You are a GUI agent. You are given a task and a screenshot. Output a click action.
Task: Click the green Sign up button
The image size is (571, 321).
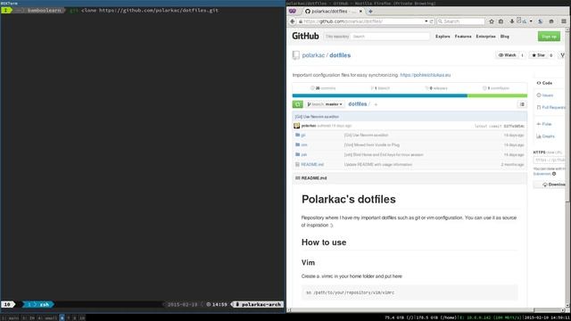click(549, 37)
